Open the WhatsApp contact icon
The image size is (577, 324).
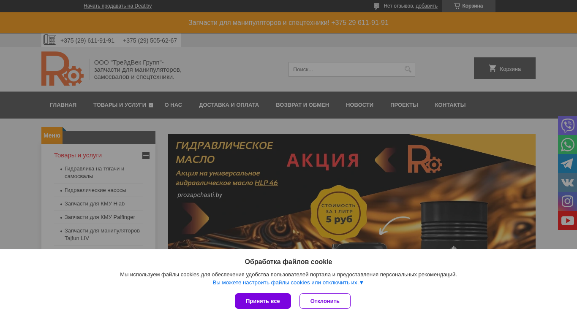[567, 144]
